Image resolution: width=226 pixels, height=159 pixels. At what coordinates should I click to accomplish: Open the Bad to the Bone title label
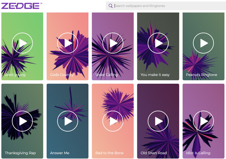point(109,153)
